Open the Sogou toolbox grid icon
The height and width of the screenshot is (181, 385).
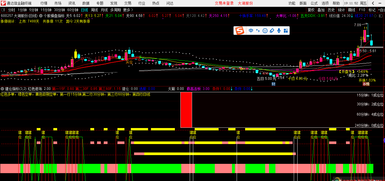point(286,31)
